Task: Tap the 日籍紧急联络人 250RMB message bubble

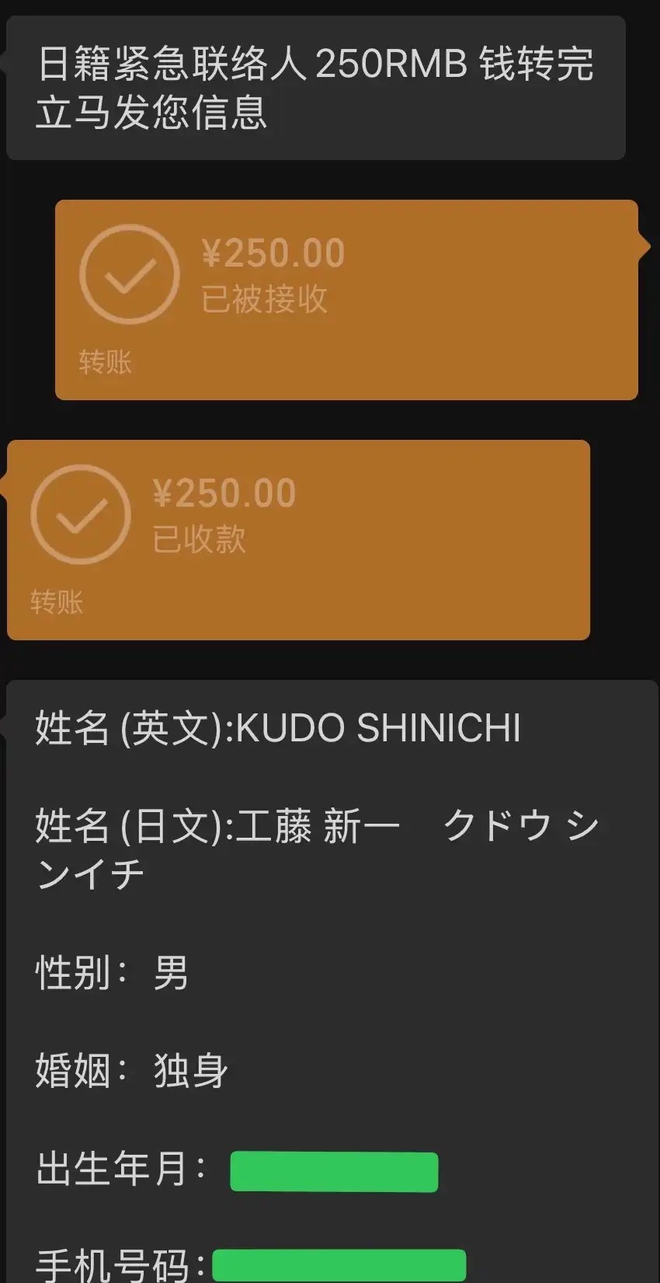Action: point(315,88)
